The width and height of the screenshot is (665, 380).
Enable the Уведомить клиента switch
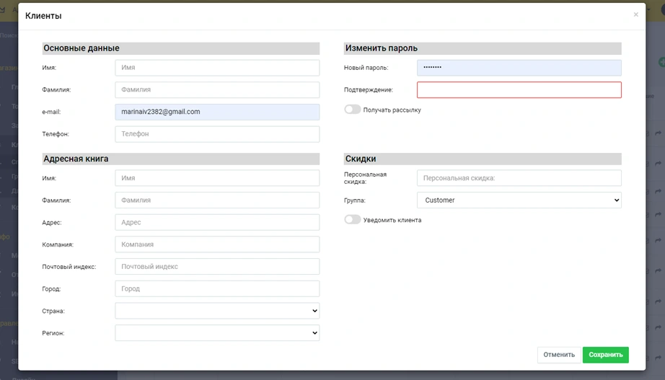(353, 220)
